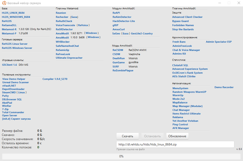This screenshot has width=243, height=161.
Task: Pick the Metamod-P link
Action: click(9, 34)
